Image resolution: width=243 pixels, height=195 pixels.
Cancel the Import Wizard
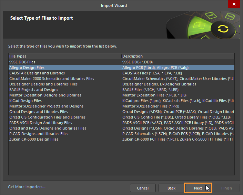pos(143,188)
